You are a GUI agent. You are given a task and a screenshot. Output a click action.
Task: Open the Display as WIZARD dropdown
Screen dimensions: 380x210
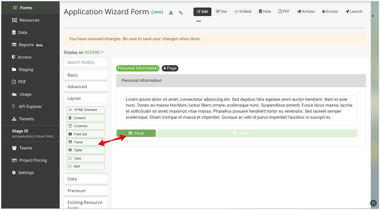pos(94,52)
